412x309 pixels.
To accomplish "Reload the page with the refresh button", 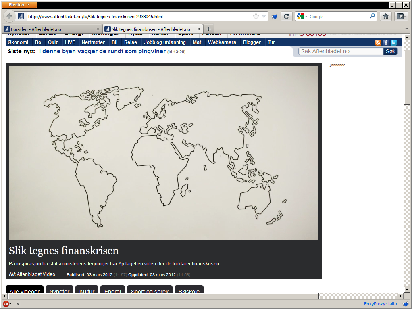I will tap(286, 16).
